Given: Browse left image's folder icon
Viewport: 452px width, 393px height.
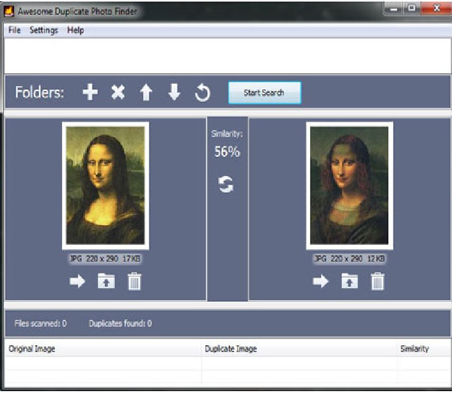Looking at the screenshot, I should tap(106, 282).
